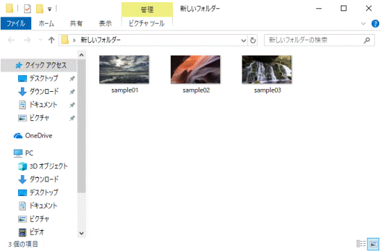Select the sample03 waterfall thumbnail
Screen dimensions: 382x251
(267, 70)
